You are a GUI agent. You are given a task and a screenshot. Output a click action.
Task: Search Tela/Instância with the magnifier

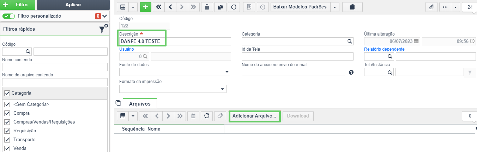tap(390, 72)
